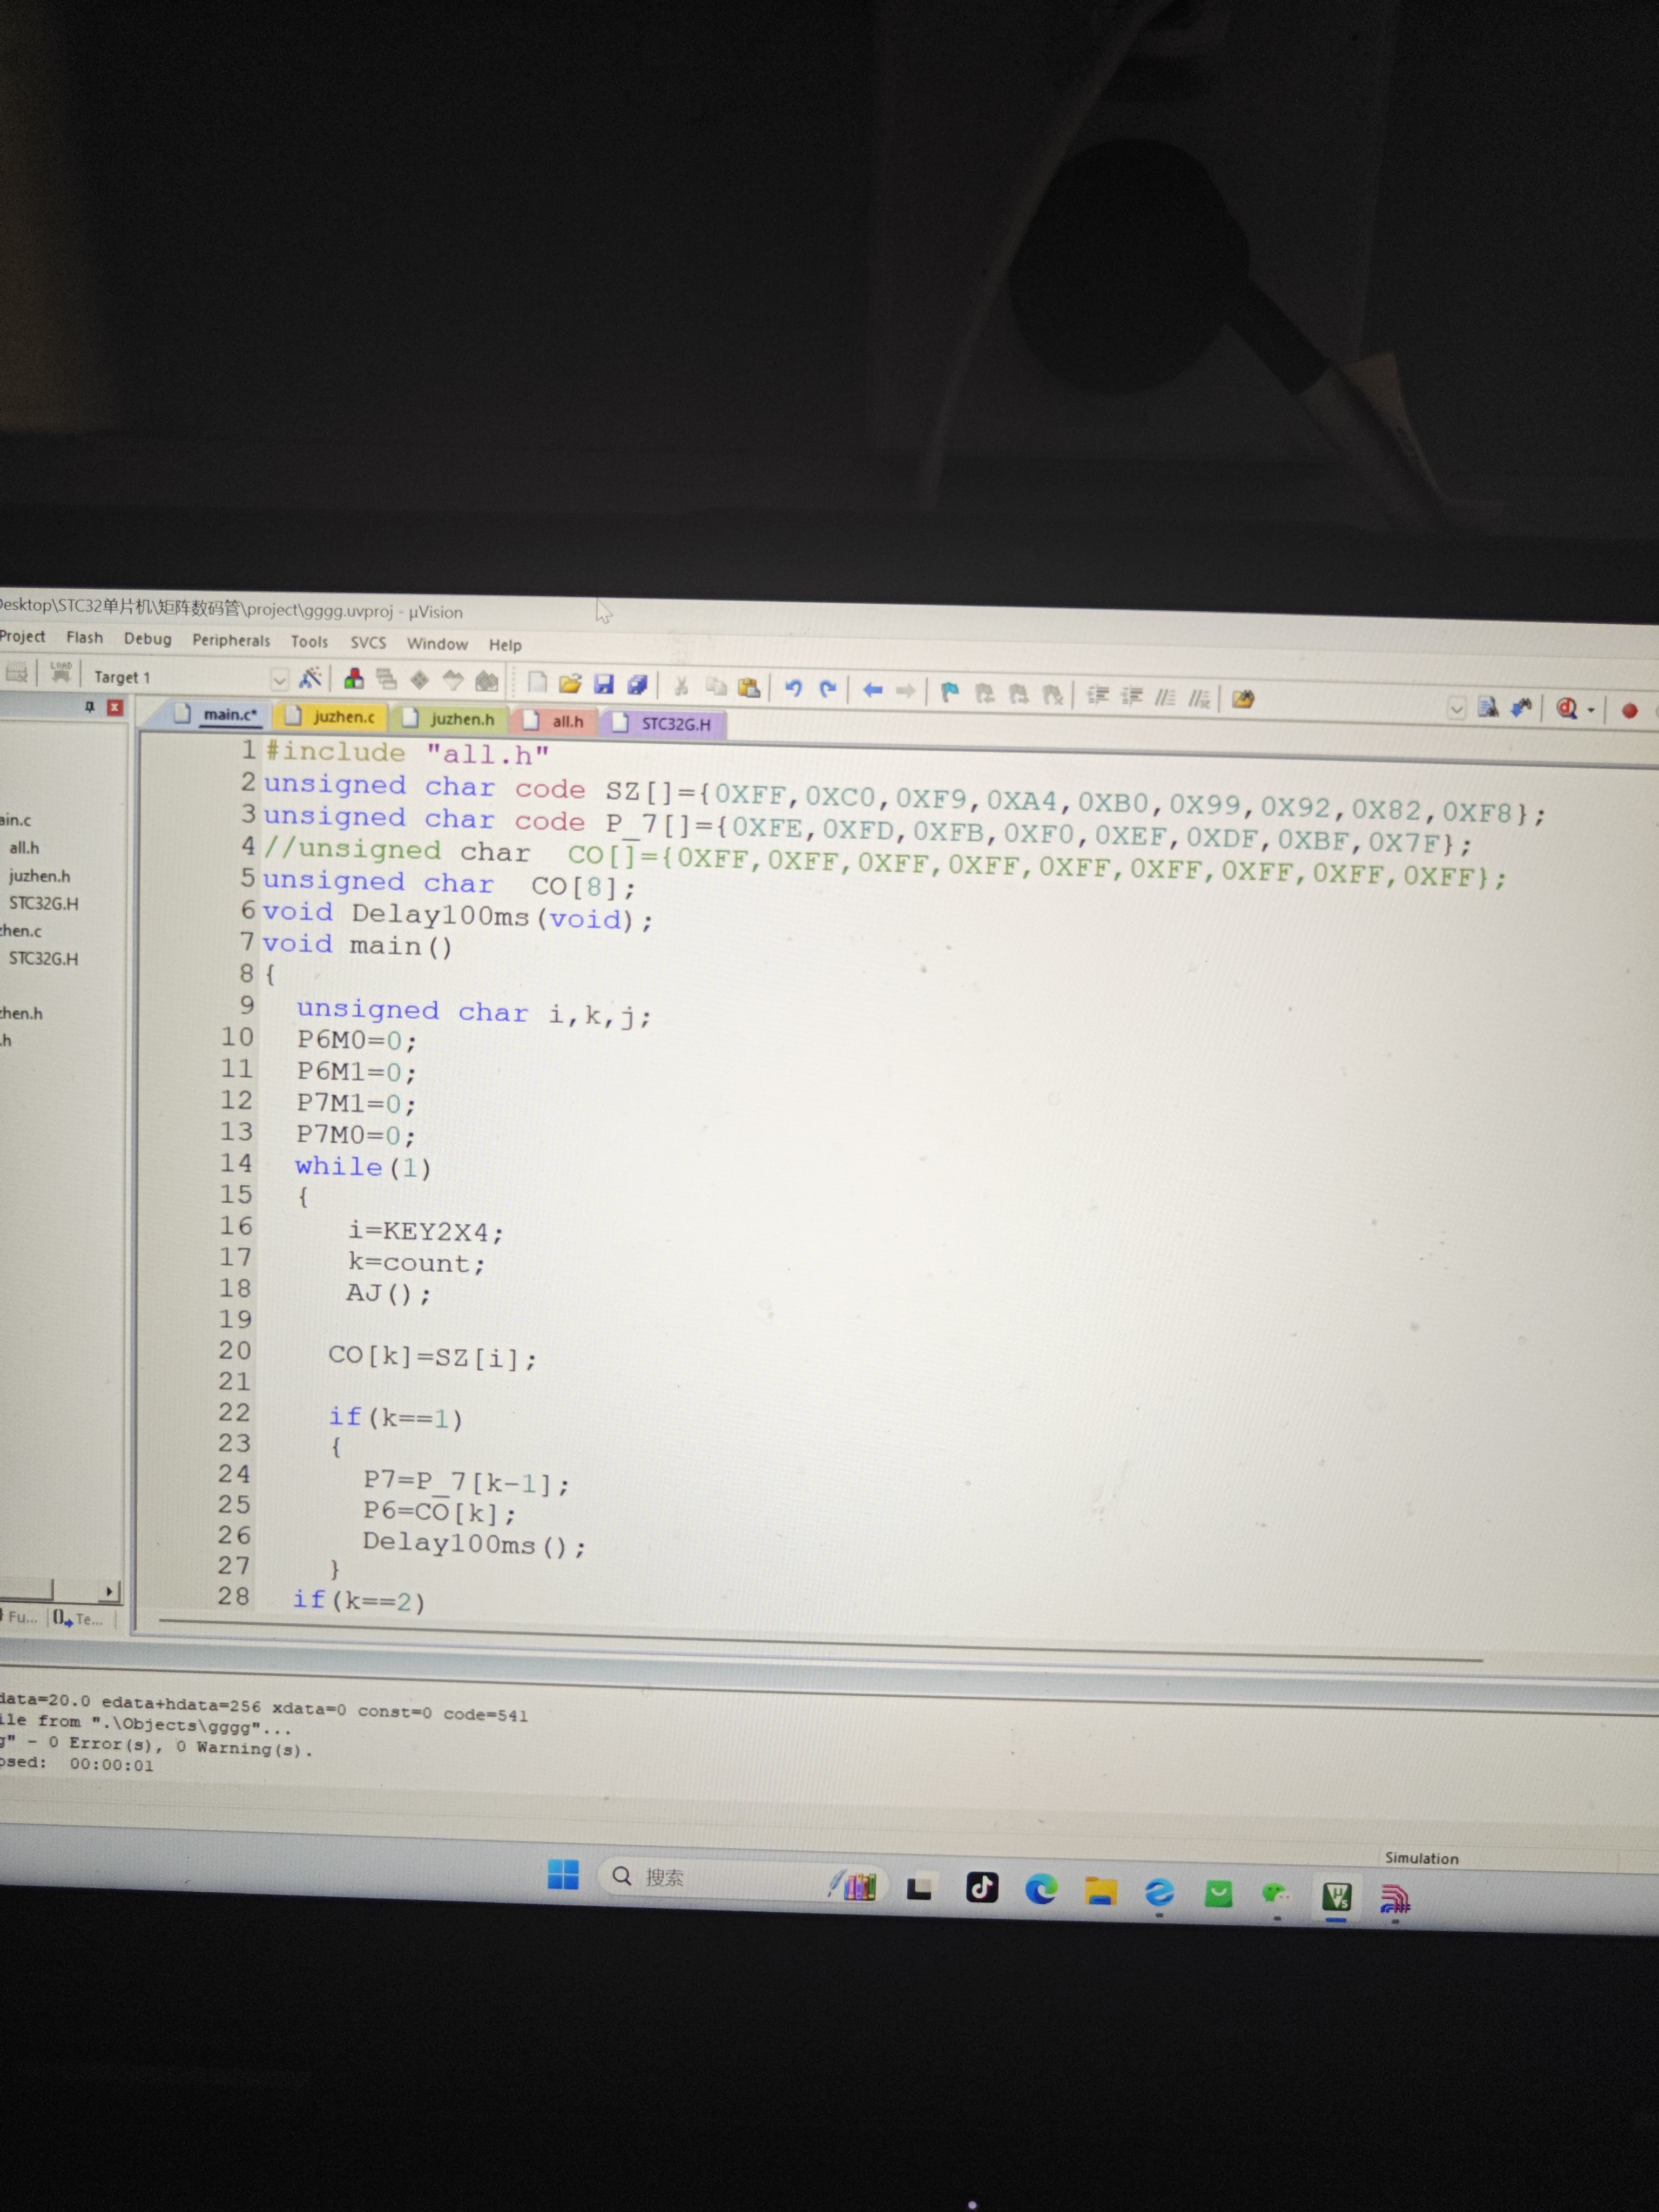
Task: Click the Insert bookmark flag icon
Action: [950, 692]
